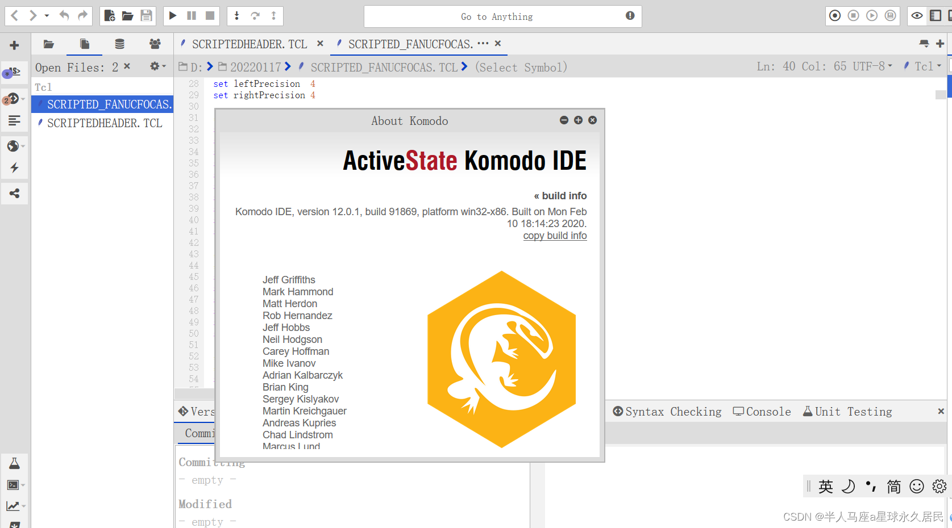Toggle focus mode with the eye icon
The image size is (952, 528).
917,16
